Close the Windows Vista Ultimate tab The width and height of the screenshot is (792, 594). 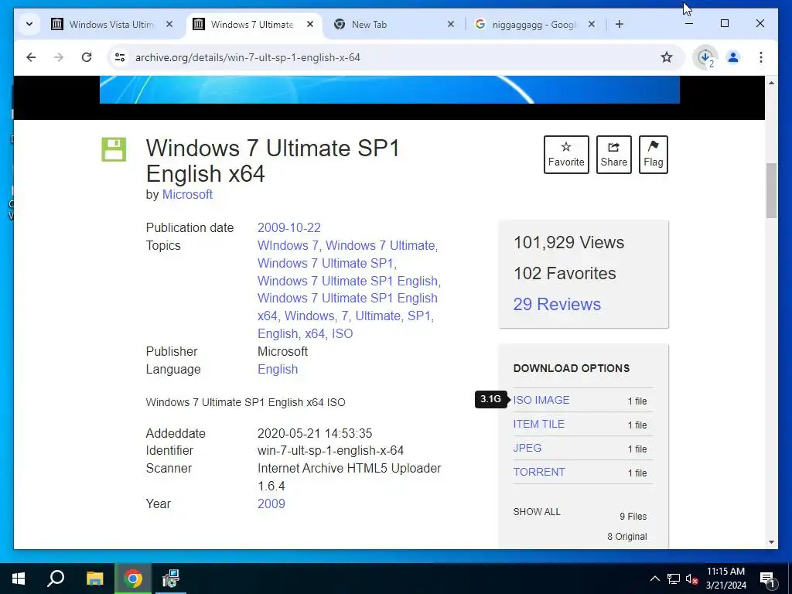click(x=169, y=24)
